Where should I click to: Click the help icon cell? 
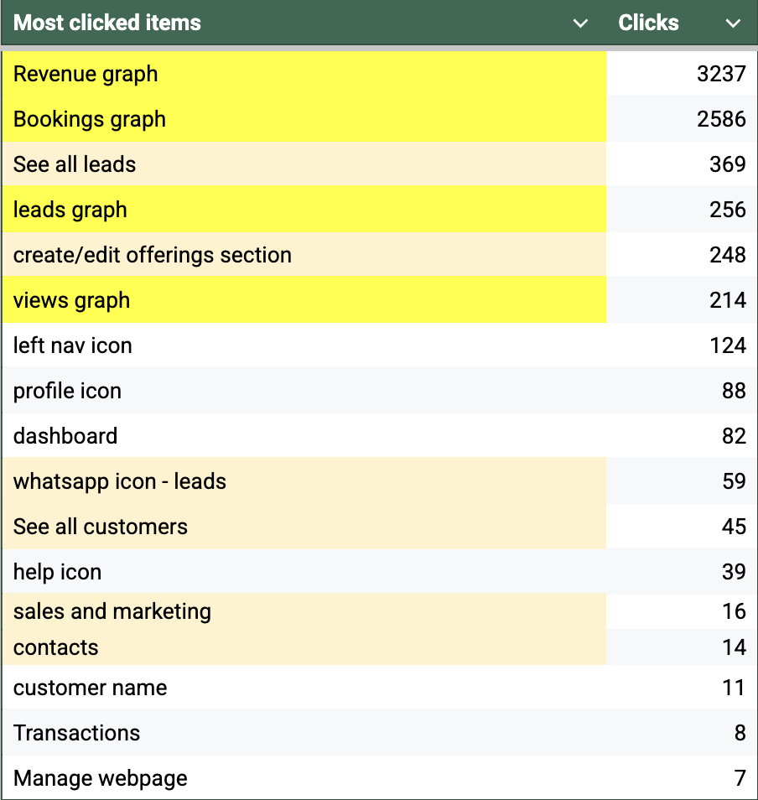(x=57, y=572)
